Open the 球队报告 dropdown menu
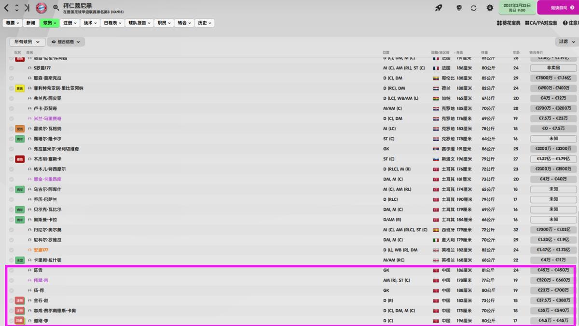 pos(139,23)
